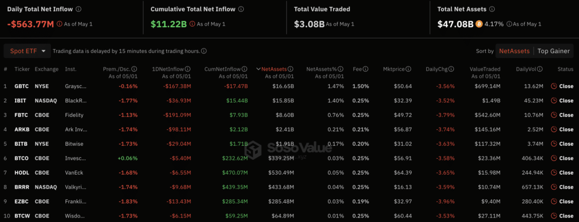Click info icon next to Prem./Dsc. header
The width and height of the screenshot is (579, 222).
coord(135,69)
